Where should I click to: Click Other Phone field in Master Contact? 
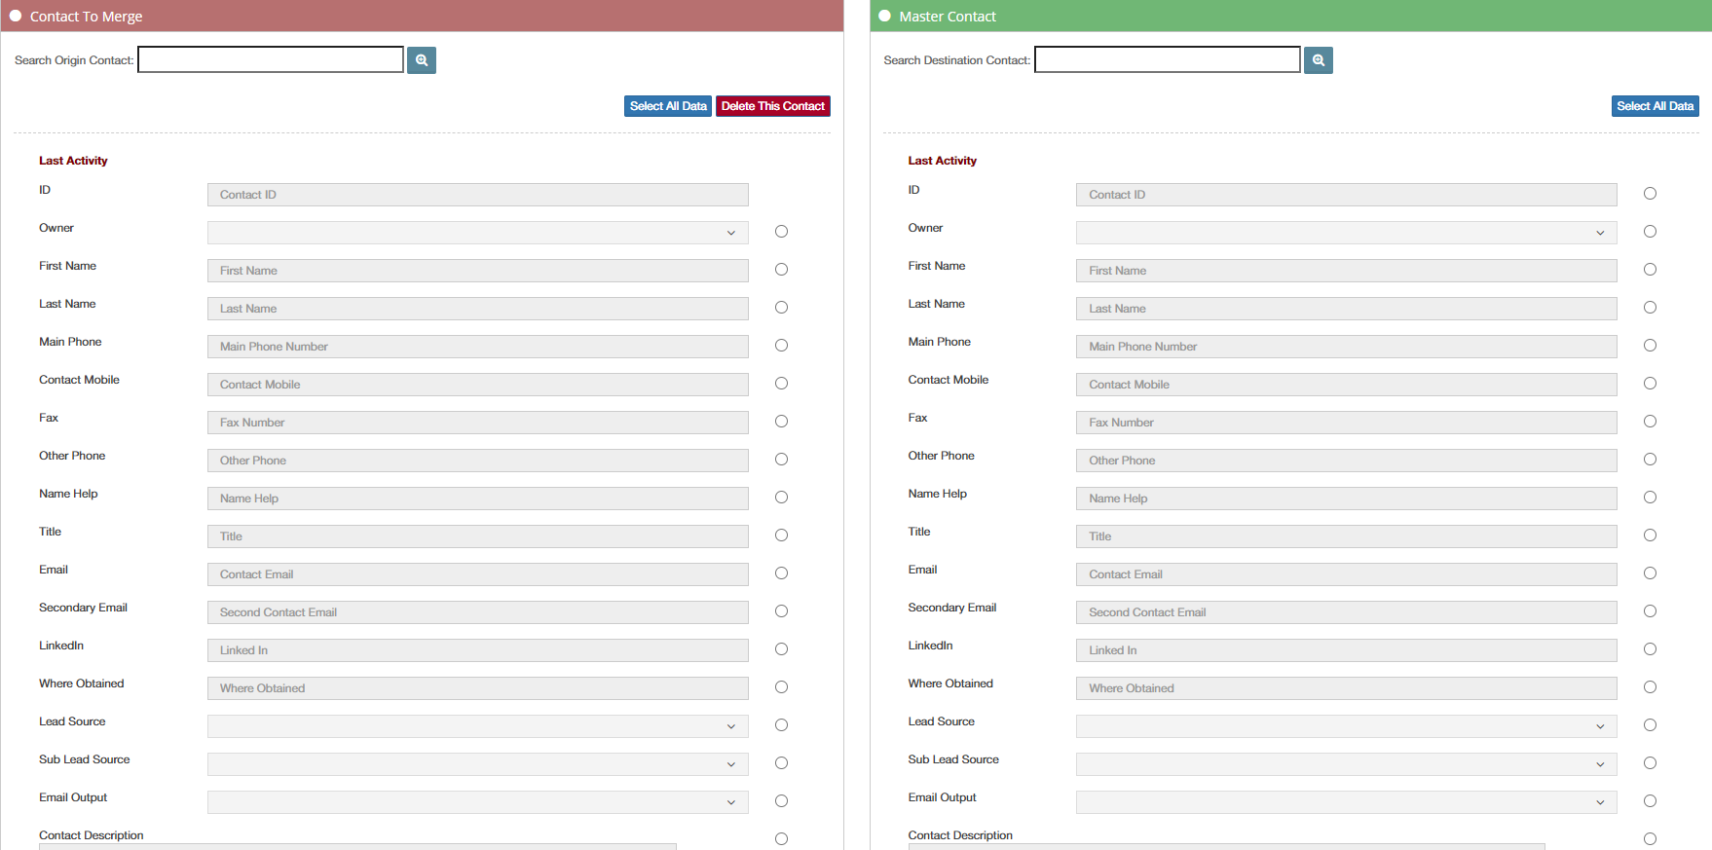tap(1347, 461)
